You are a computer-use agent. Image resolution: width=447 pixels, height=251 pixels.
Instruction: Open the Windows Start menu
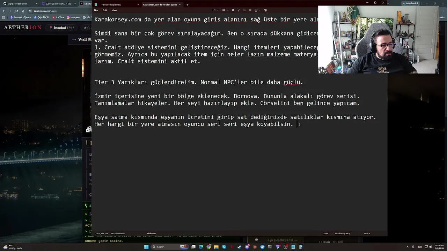146,247
